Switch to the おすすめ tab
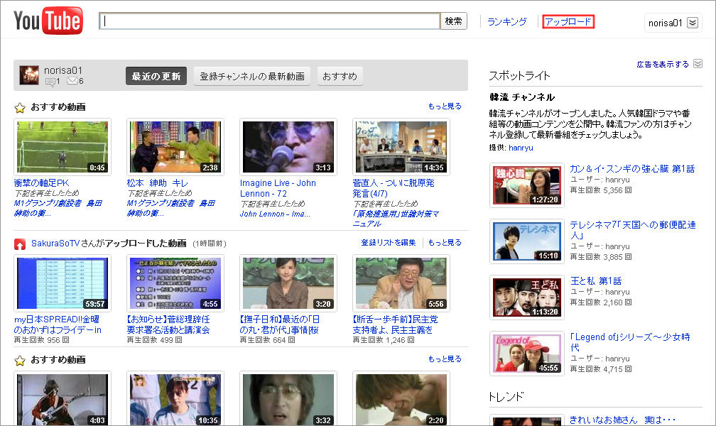 340,76
